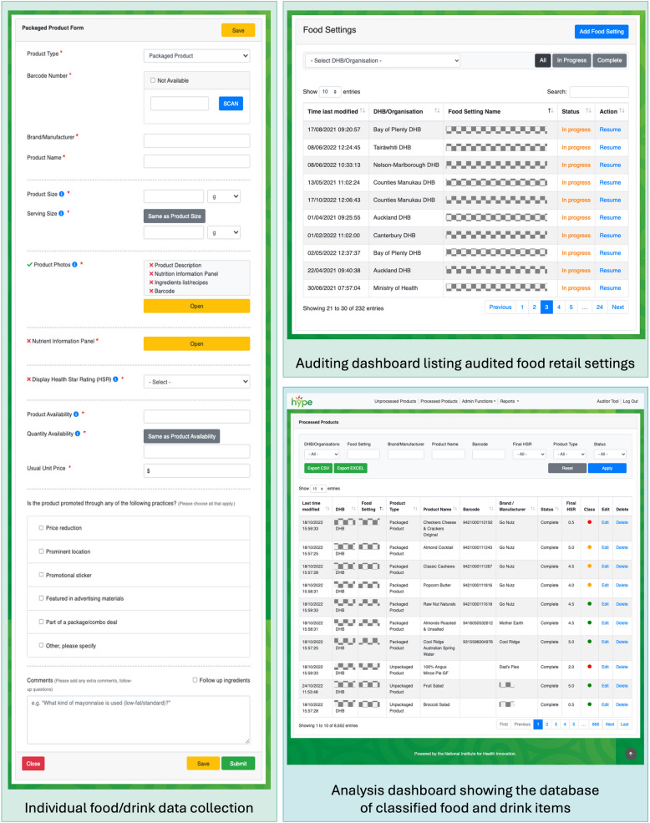Screen dimensions: 650x823
Task: Select the In Progress filter tab
Action: [x=571, y=60]
